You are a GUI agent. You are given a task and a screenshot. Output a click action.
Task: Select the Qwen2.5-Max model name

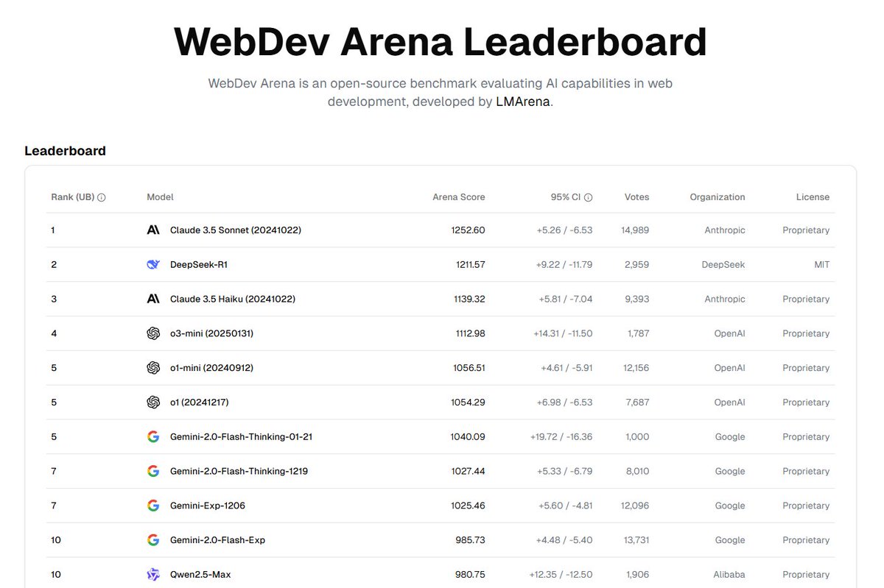[x=200, y=575]
